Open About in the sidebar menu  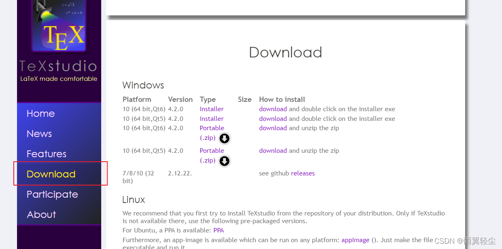(x=41, y=215)
